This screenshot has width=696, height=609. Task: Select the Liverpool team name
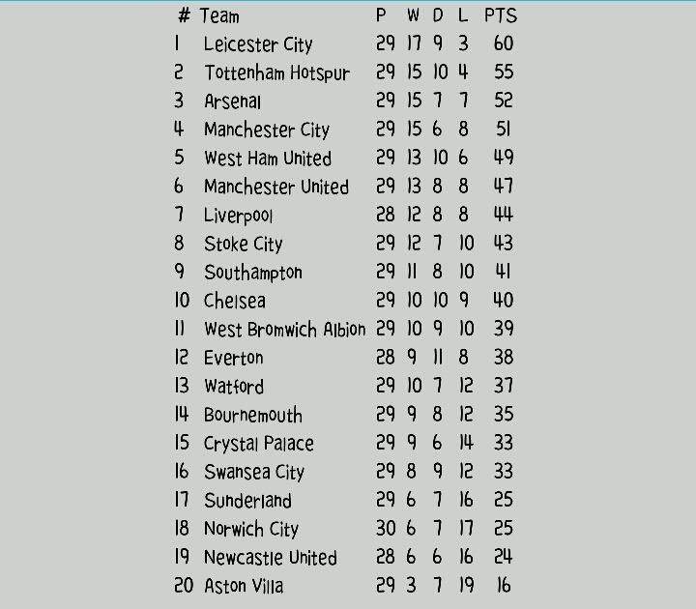click(x=238, y=216)
